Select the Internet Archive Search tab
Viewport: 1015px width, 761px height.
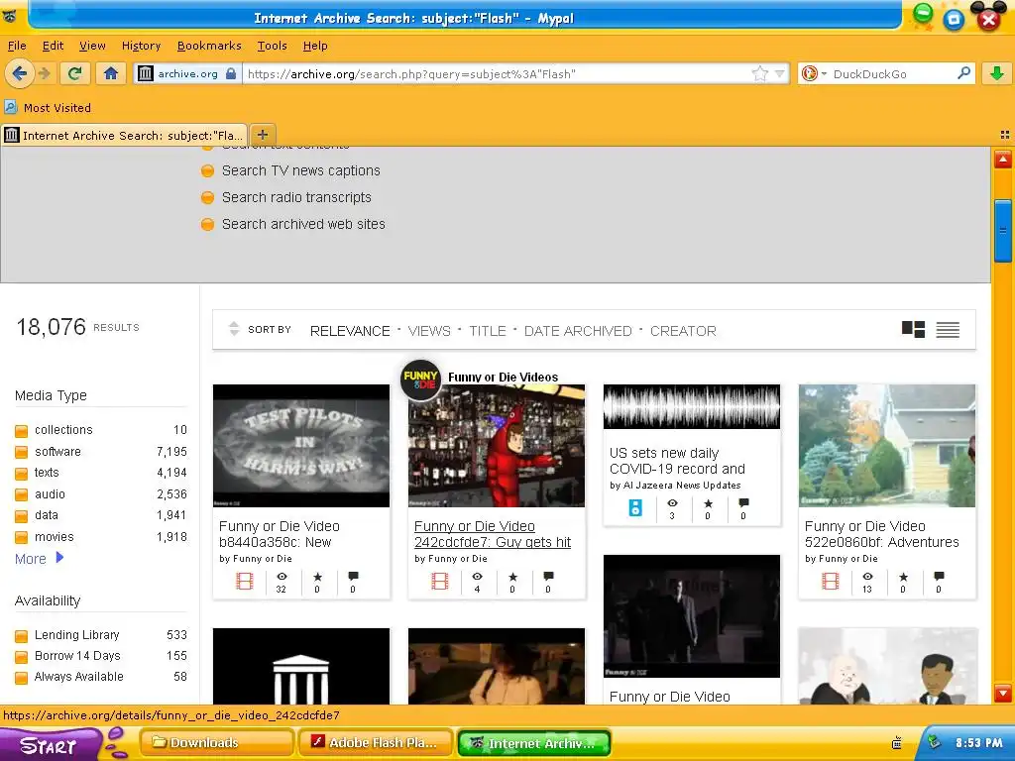coord(124,135)
